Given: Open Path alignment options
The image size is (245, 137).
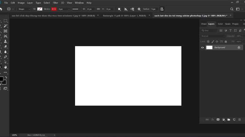Looking at the screenshot, I should 126,9.
